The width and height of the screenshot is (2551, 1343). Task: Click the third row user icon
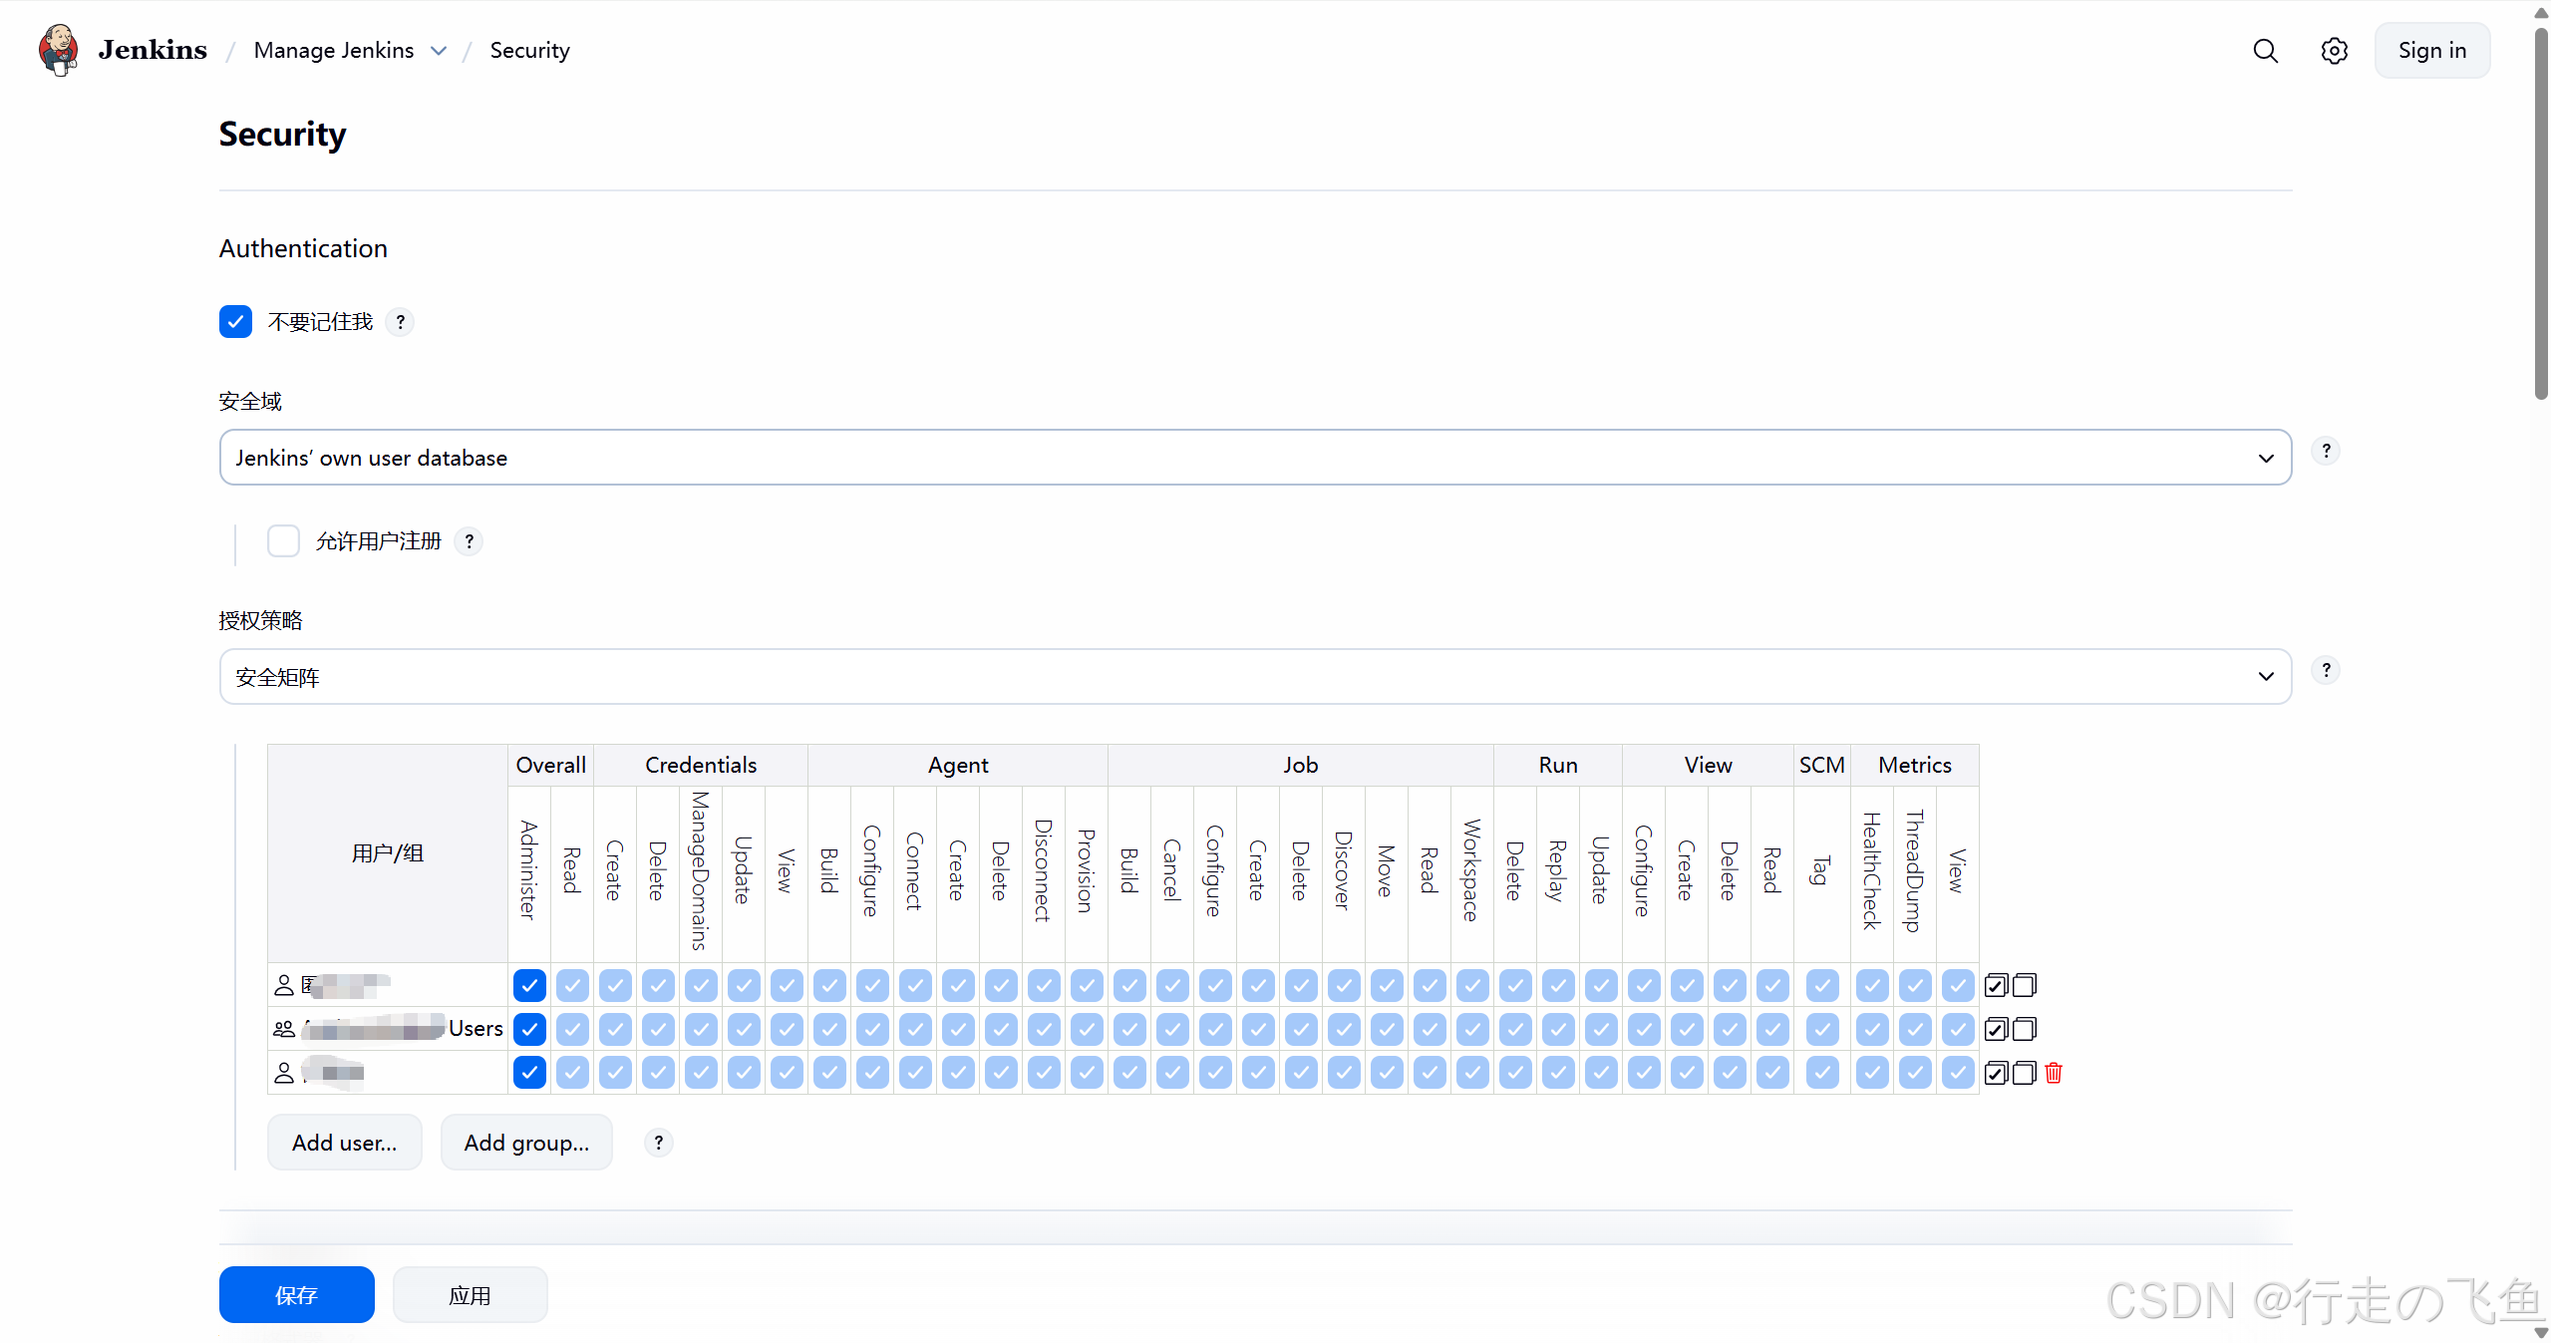tap(284, 1073)
